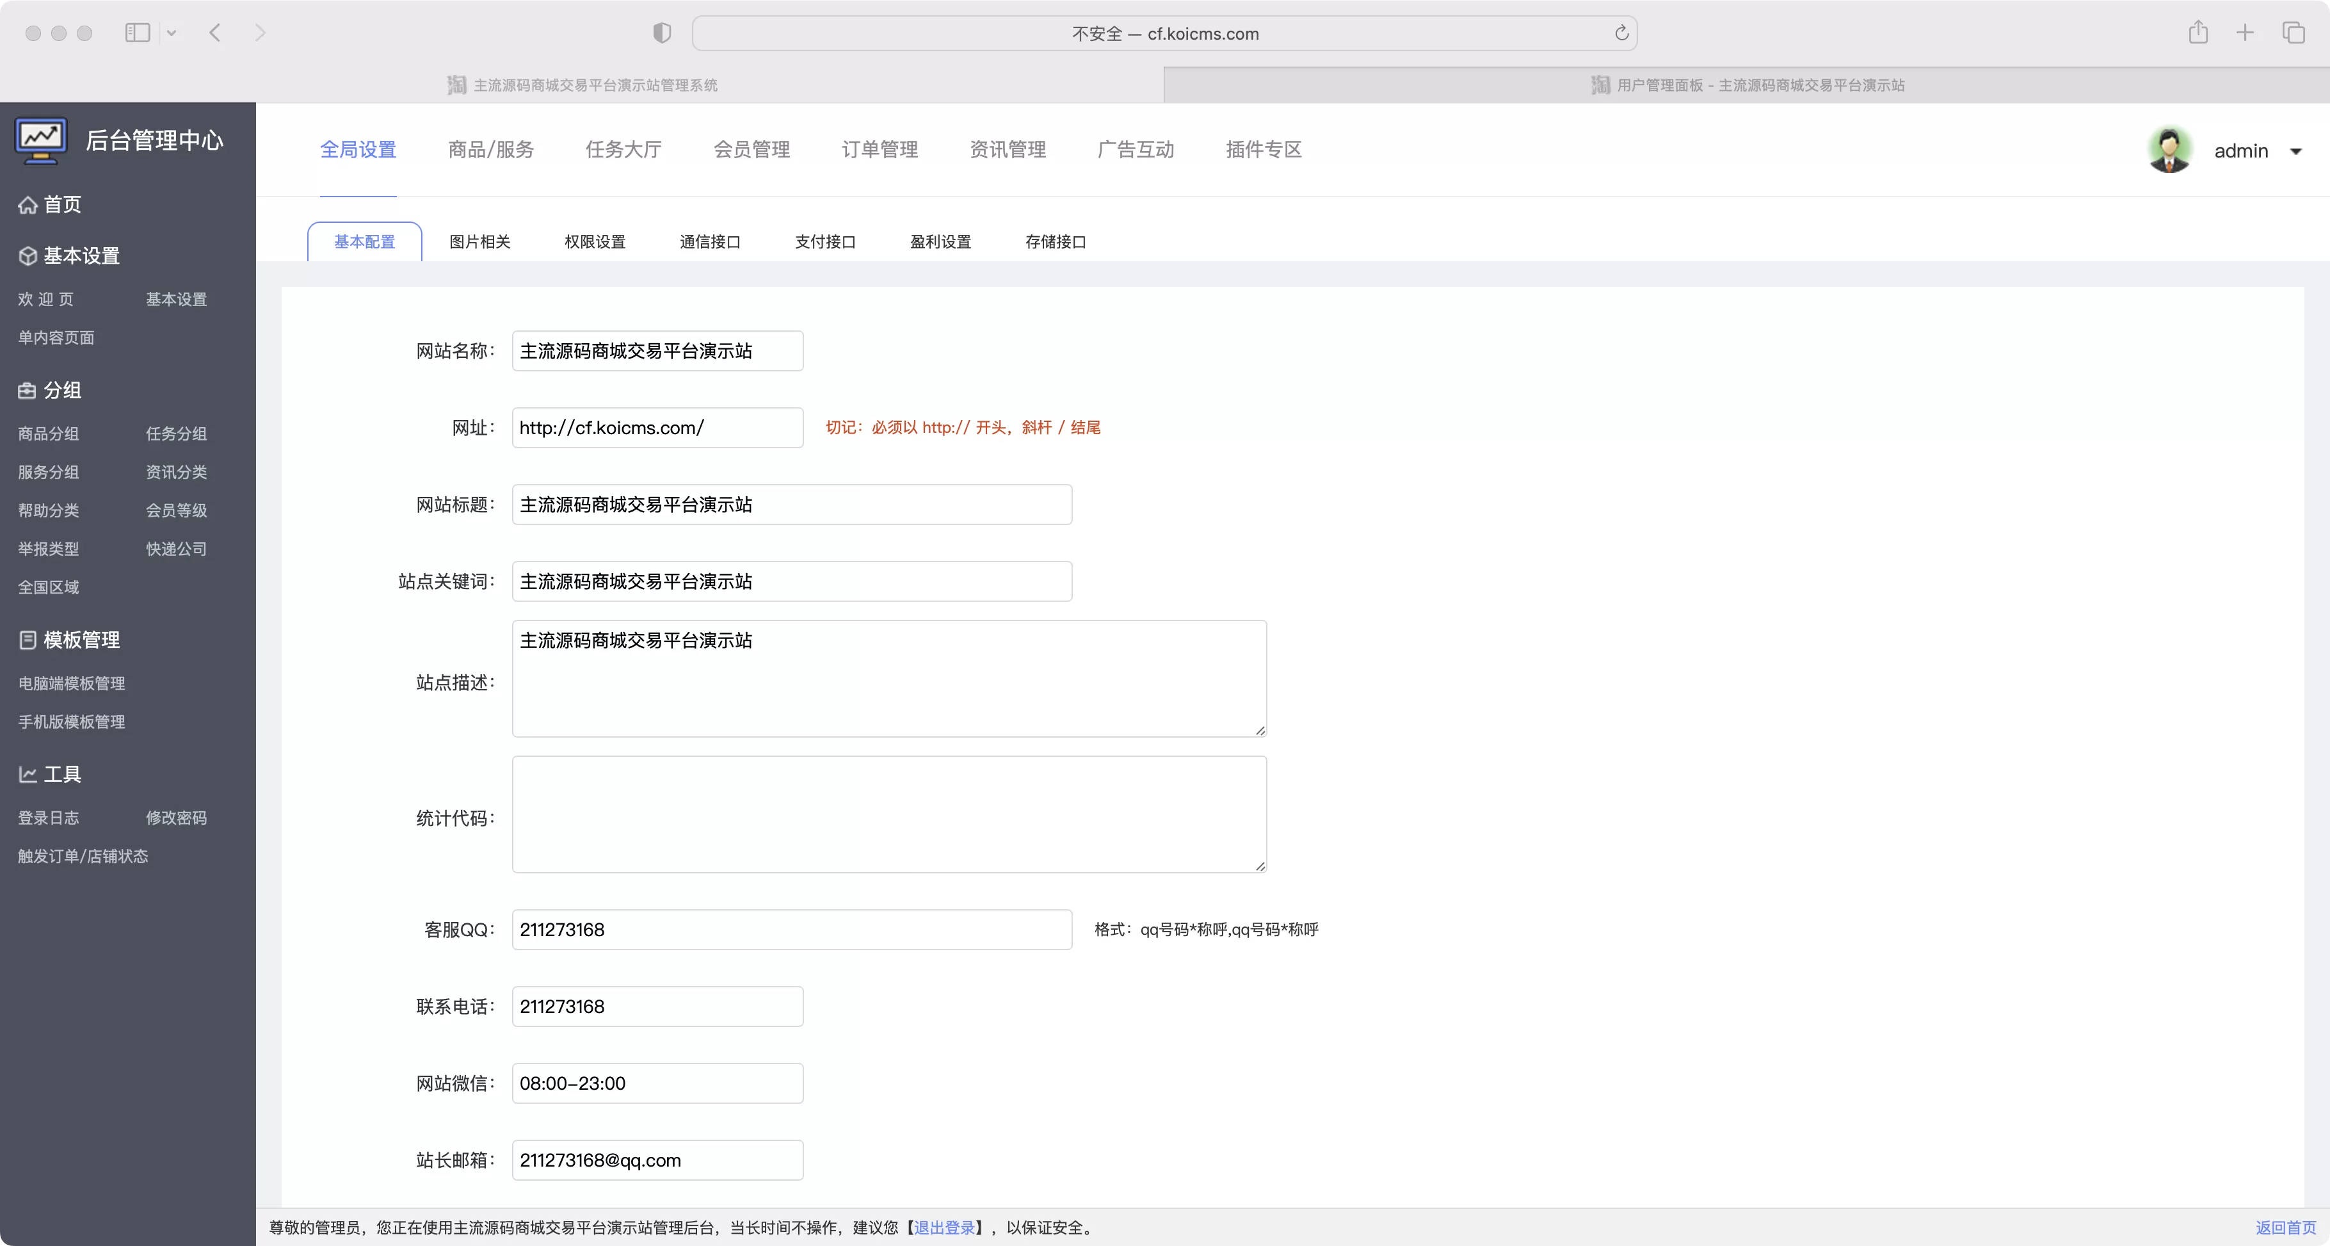Image resolution: width=2330 pixels, height=1246 pixels.
Task: Open 触发订单/店铺状态 in the sidebar
Action: pos(83,856)
